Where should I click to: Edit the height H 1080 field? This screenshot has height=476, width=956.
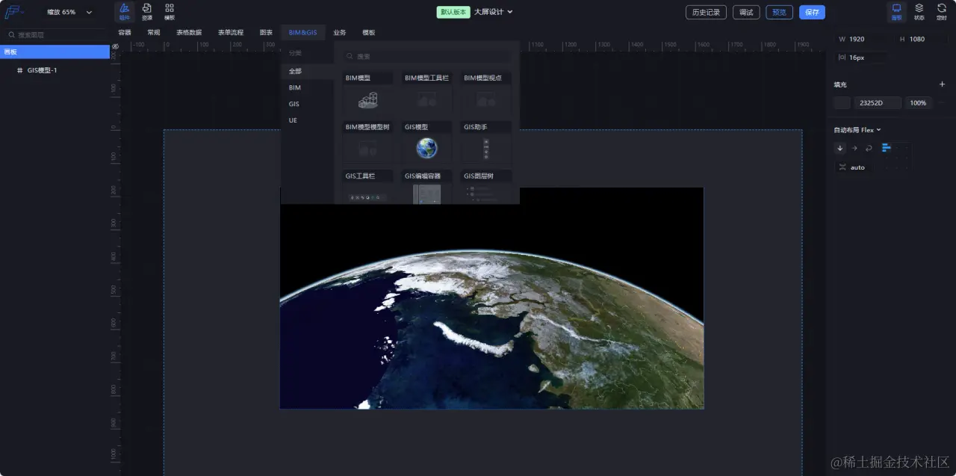click(922, 39)
